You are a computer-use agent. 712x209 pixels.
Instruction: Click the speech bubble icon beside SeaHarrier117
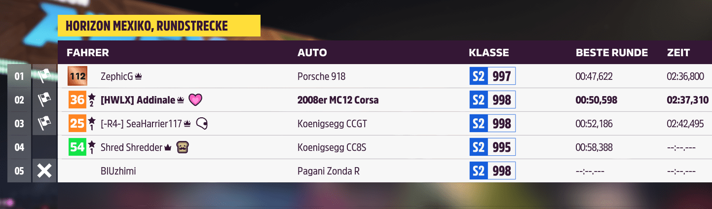click(x=201, y=124)
